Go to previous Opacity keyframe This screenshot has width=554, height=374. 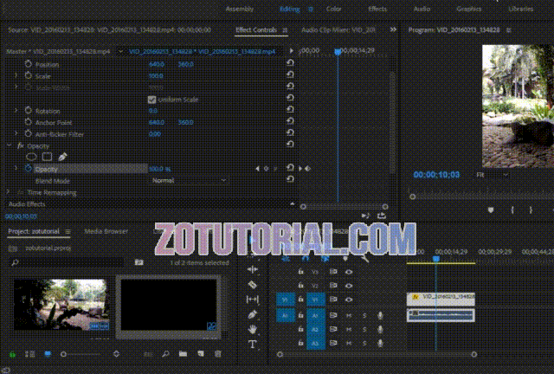257,169
